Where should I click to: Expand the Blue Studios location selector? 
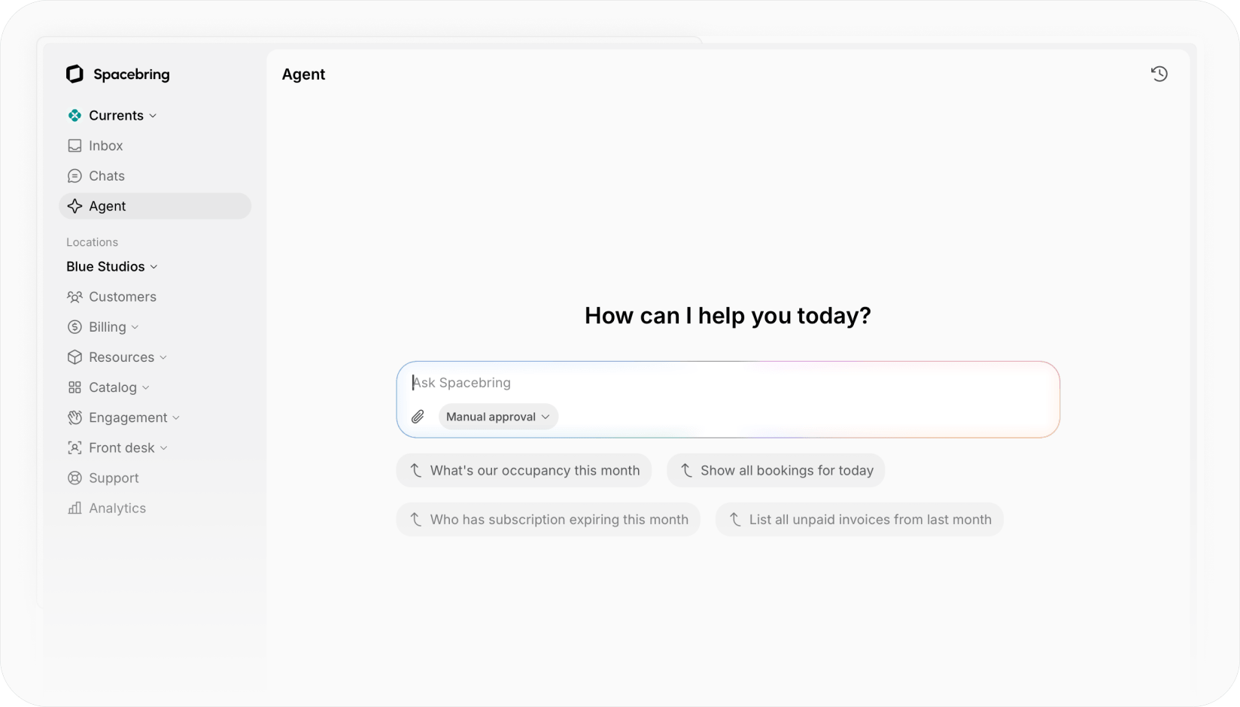point(112,266)
